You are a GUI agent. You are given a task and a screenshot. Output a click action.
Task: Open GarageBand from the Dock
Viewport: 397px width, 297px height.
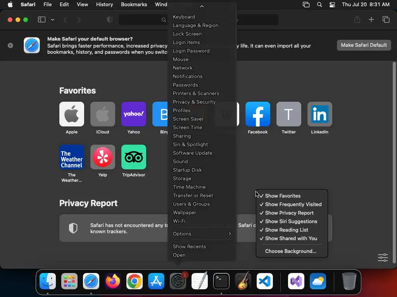tap(243, 281)
